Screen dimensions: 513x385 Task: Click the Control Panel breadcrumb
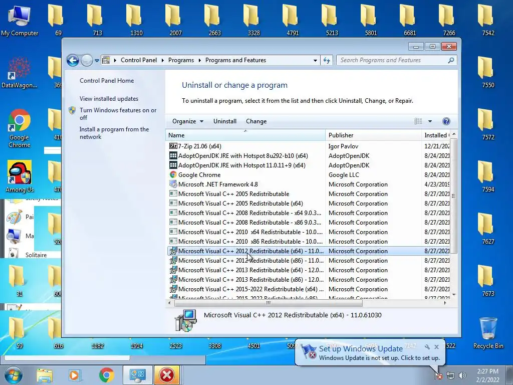pos(138,60)
